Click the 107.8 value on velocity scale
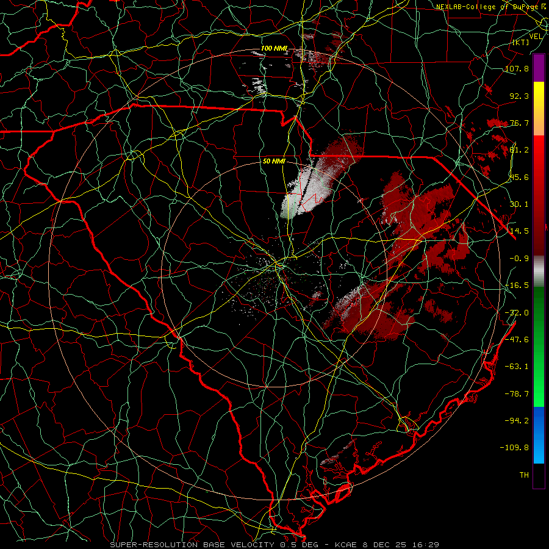549x549 pixels. pos(517,68)
